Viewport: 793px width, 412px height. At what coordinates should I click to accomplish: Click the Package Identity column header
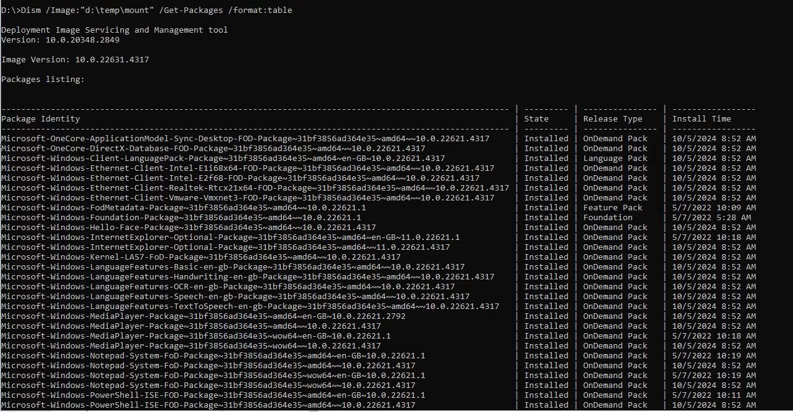pos(41,118)
